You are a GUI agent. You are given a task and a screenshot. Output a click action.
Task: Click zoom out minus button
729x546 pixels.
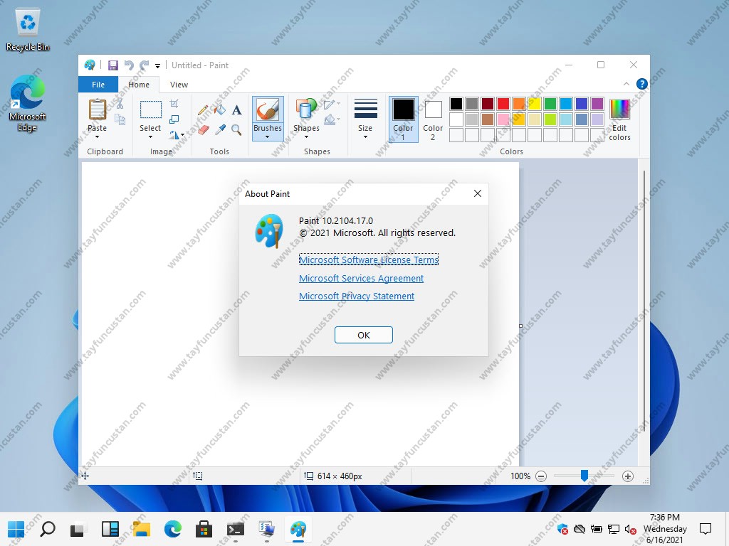pyautogui.click(x=541, y=476)
